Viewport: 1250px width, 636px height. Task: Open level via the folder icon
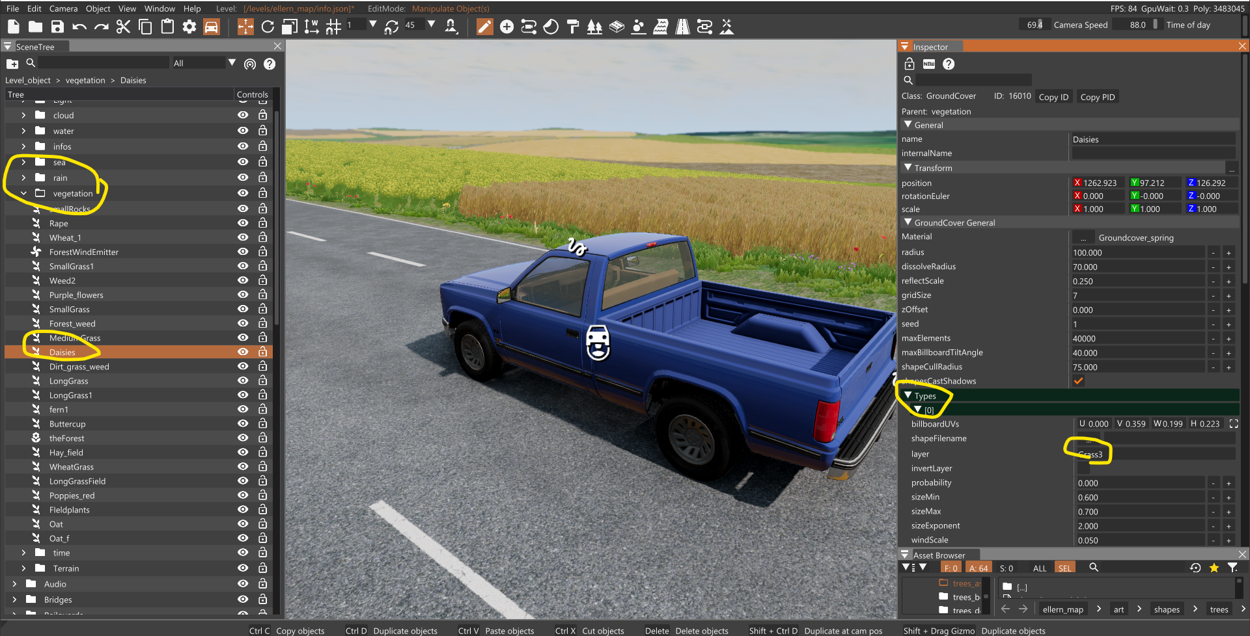click(36, 27)
